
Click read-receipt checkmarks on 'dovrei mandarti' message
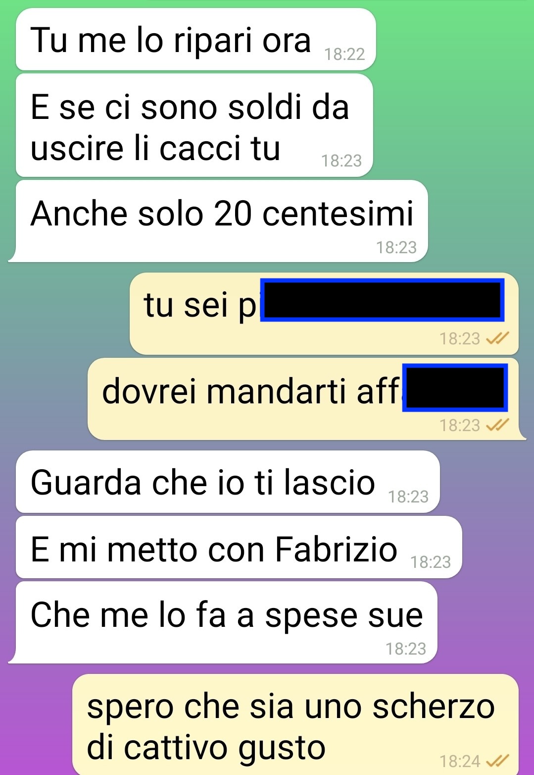click(x=497, y=425)
